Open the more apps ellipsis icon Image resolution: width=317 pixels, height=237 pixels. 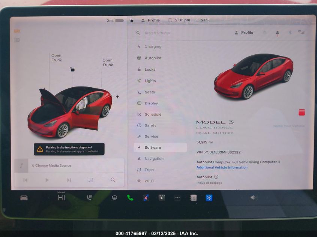pyautogui.click(x=177, y=198)
